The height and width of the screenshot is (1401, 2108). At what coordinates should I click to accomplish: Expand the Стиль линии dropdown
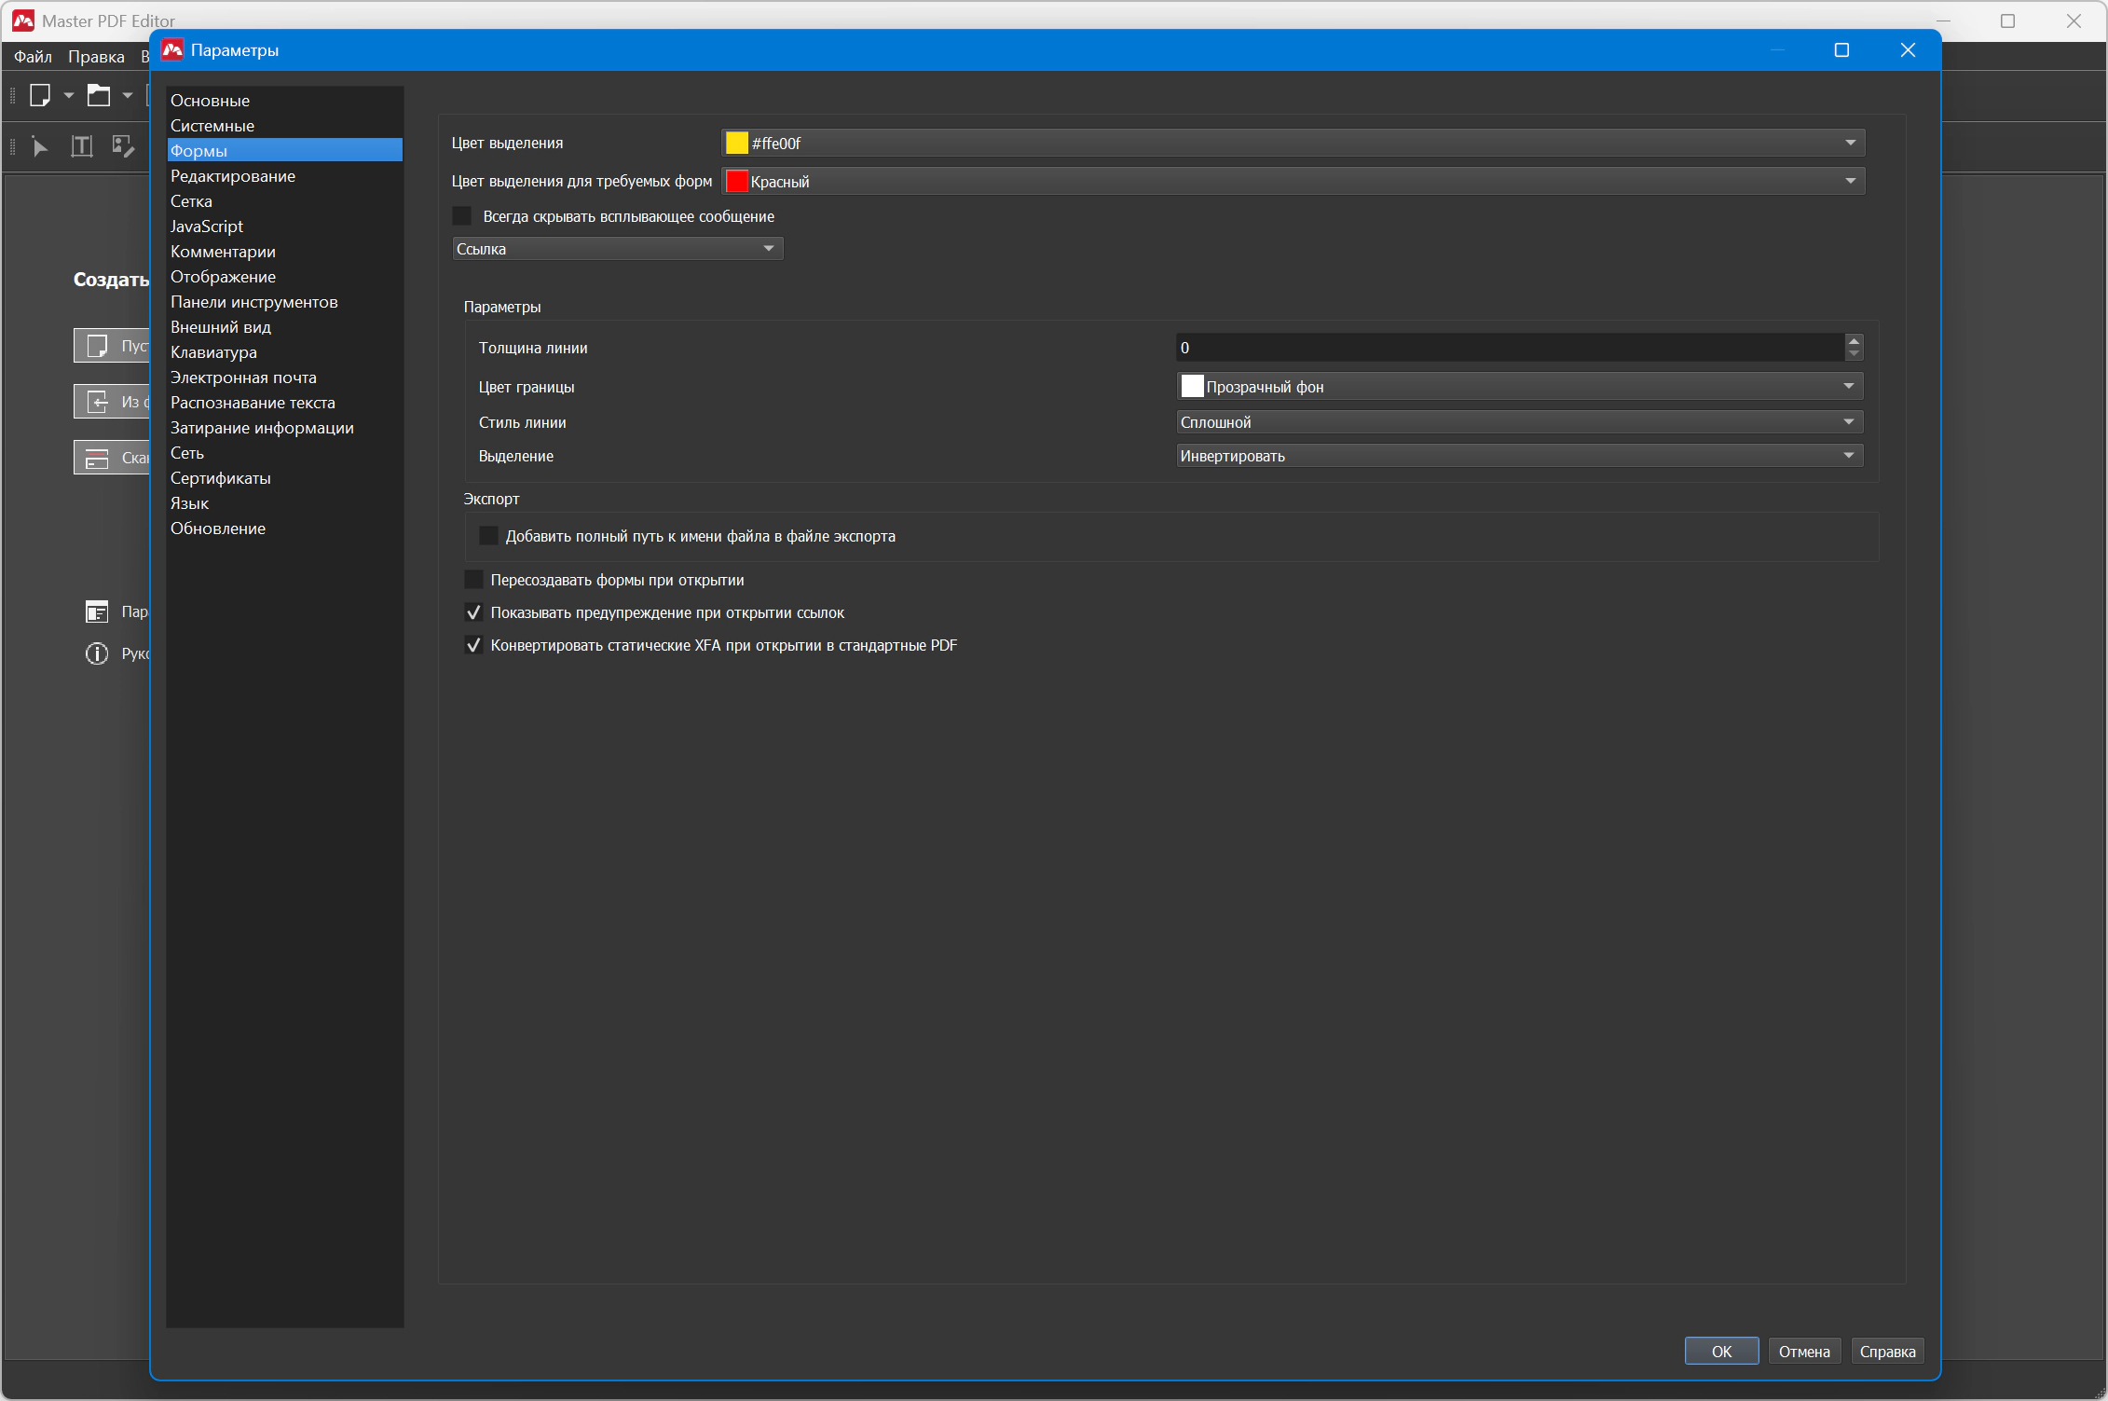click(1519, 422)
